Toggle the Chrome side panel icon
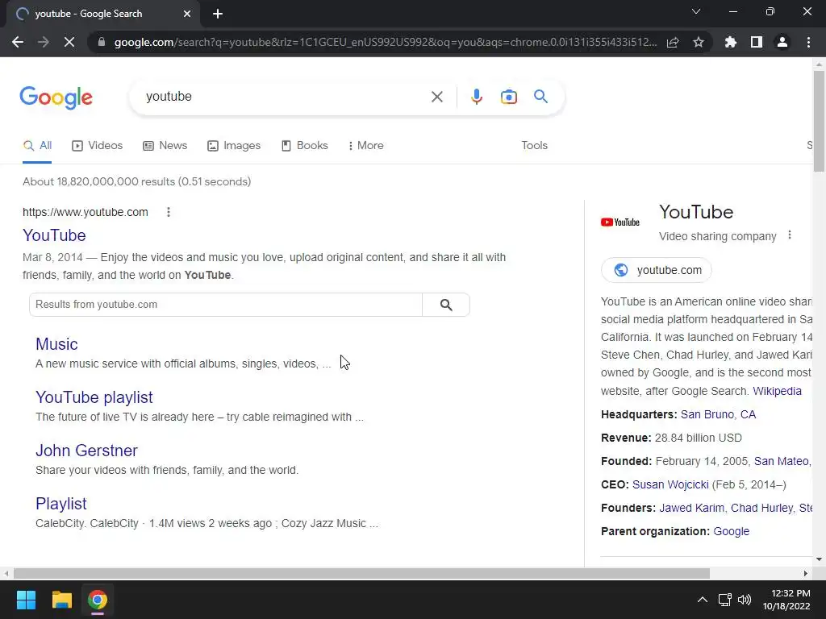This screenshot has height=619, width=826. (x=757, y=42)
